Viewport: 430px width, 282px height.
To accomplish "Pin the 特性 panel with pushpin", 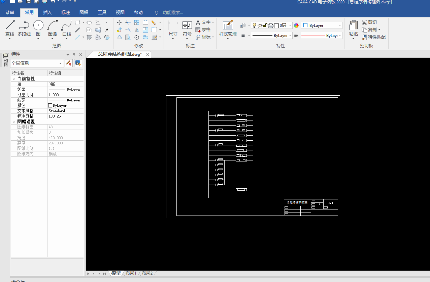I will [x=74, y=54].
